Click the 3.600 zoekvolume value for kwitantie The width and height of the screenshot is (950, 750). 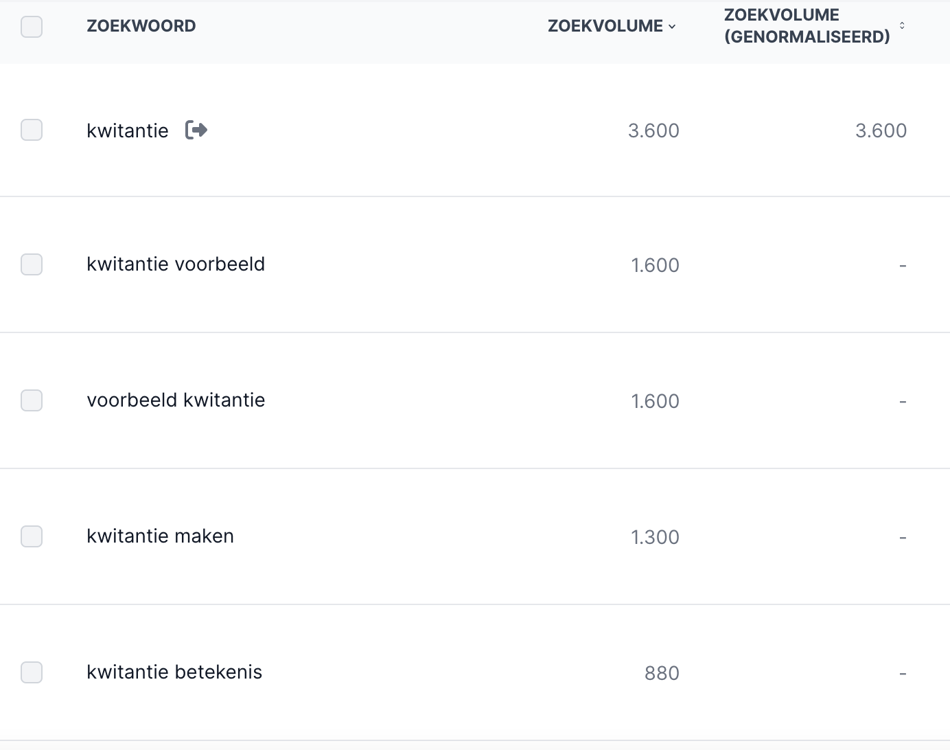pyautogui.click(x=653, y=130)
